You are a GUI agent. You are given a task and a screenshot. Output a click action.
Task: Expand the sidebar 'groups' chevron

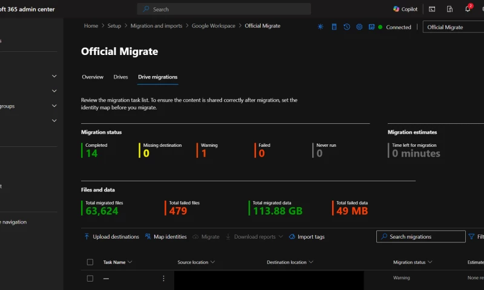pos(54,106)
